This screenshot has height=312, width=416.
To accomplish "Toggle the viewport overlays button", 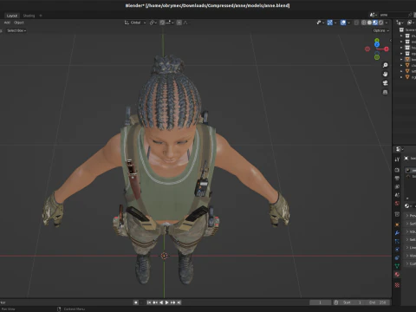I will (343, 23).
